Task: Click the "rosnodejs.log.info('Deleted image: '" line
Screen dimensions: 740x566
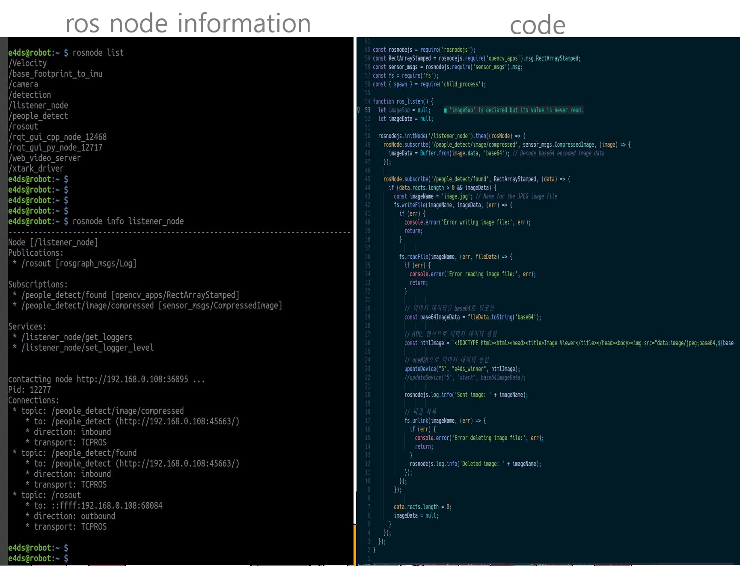Action: (475, 464)
